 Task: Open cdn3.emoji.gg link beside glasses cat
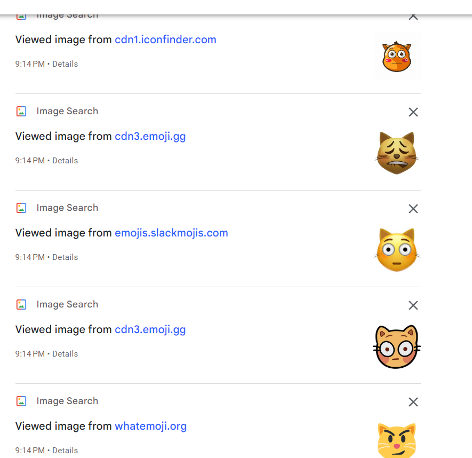coord(150,329)
